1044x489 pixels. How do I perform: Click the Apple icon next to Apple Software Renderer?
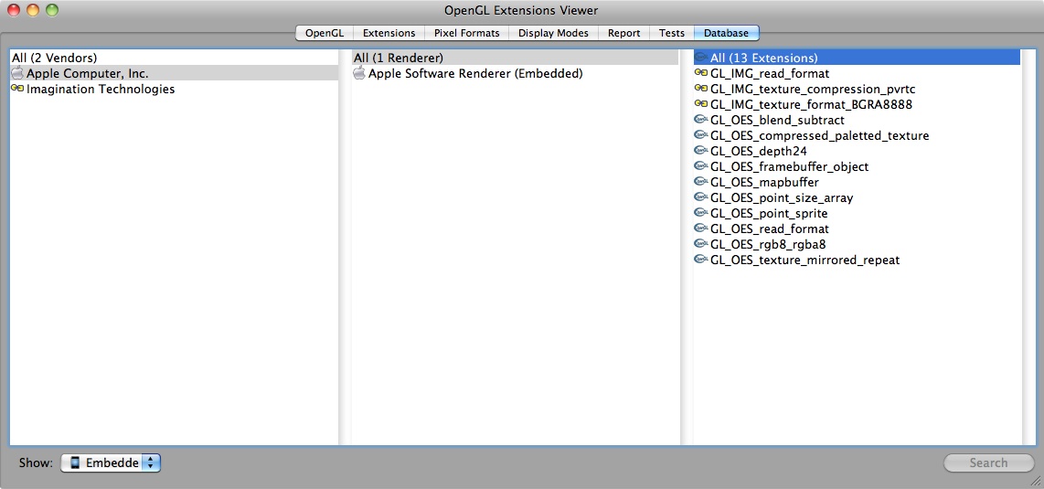pyautogui.click(x=359, y=73)
